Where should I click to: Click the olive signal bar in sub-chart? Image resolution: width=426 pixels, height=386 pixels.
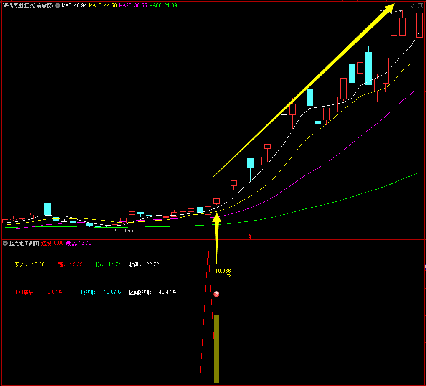tap(216, 349)
